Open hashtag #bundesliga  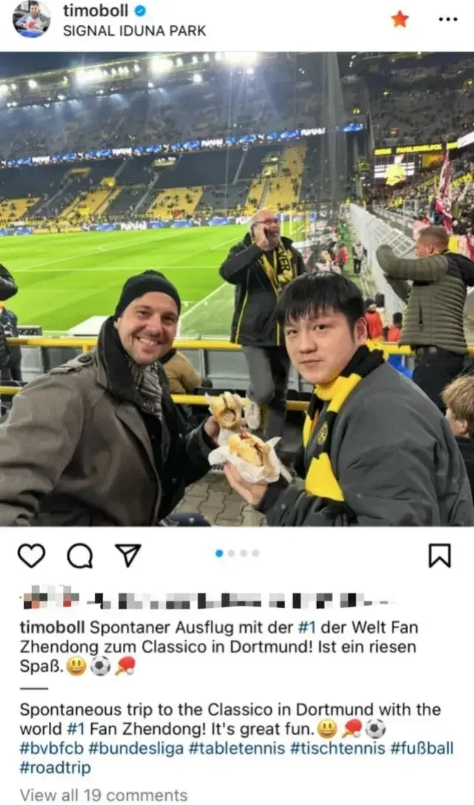[x=136, y=748]
